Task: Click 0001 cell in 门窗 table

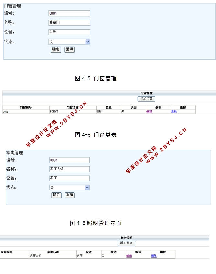Action: pyautogui.click(x=26, y=112)
